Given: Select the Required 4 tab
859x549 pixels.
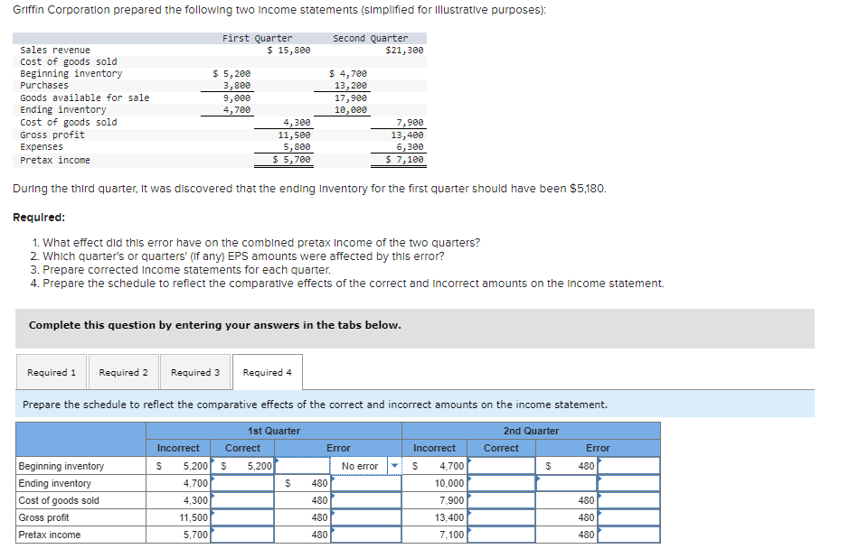Looking at the screenshot, I should pyautogui.click(x=268, y=371).
